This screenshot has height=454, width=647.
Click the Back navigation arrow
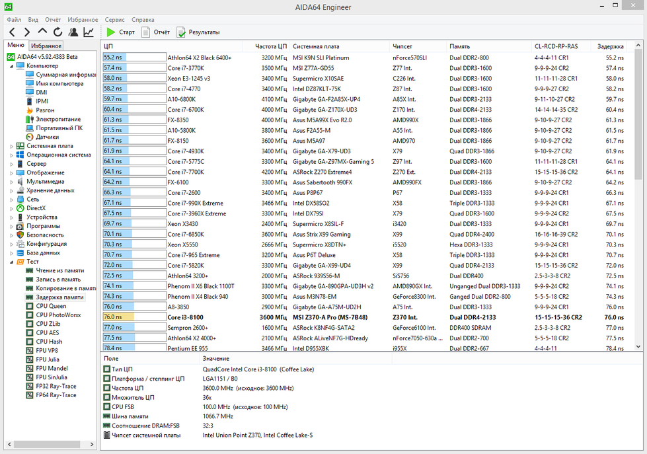point(12,32)
